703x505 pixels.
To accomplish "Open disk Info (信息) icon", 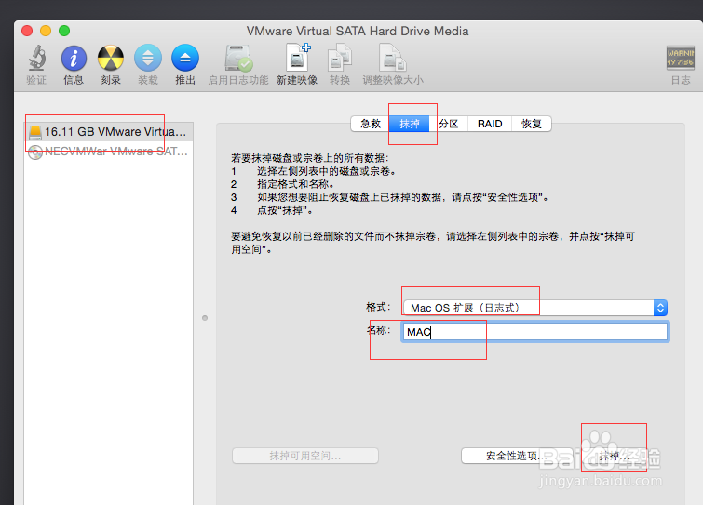I will [x=74, y=58].
